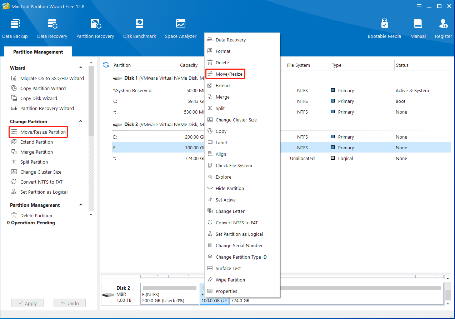Sort by Status column header
Viewport: 455px width, 319px height.
(402, 65)
